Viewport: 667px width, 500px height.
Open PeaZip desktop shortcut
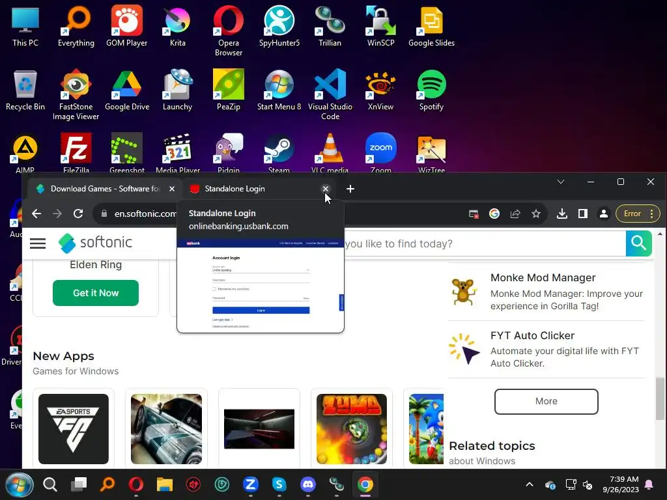coord(229,90)
